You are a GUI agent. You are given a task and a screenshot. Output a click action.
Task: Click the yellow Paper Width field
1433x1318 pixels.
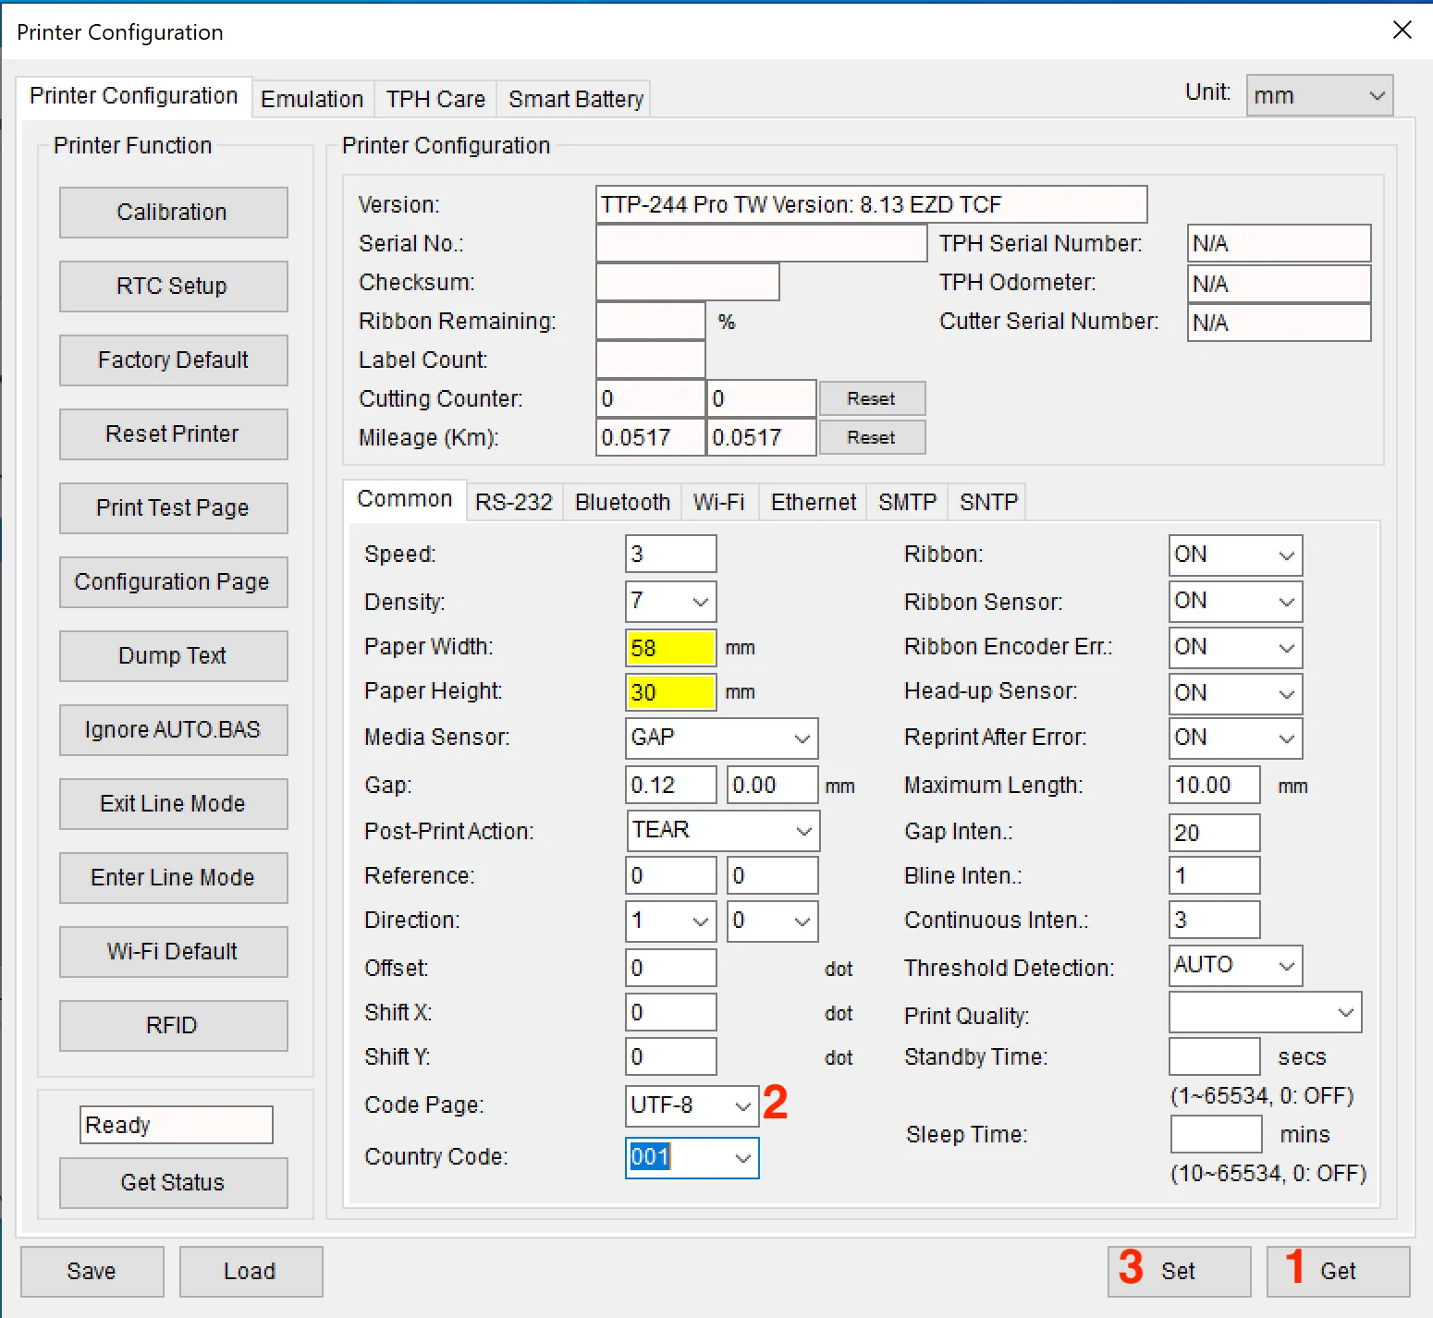[670, 647]
